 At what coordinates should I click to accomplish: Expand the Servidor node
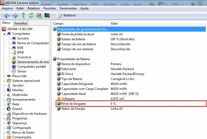pos(4,86)
